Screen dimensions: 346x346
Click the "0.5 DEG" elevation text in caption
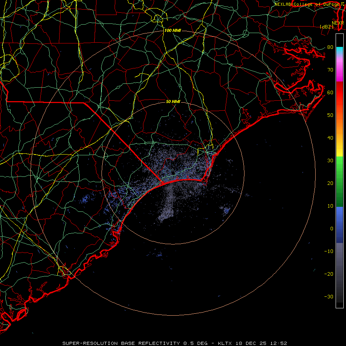click(x=196, y=343)
